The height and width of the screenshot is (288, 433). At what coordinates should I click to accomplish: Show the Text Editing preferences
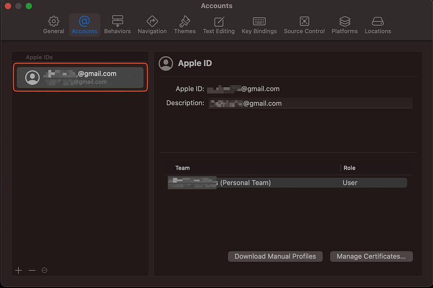pos(219,25)
